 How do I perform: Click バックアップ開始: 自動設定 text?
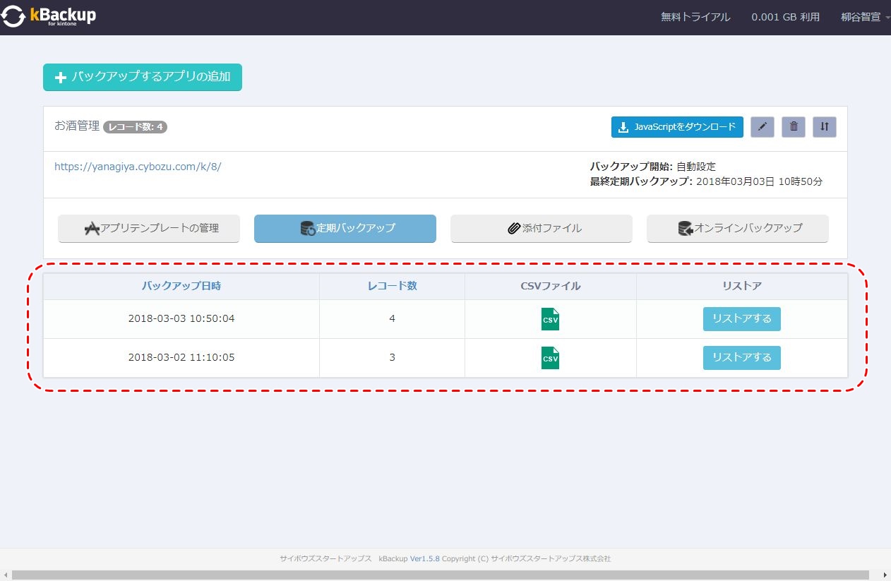652,167
